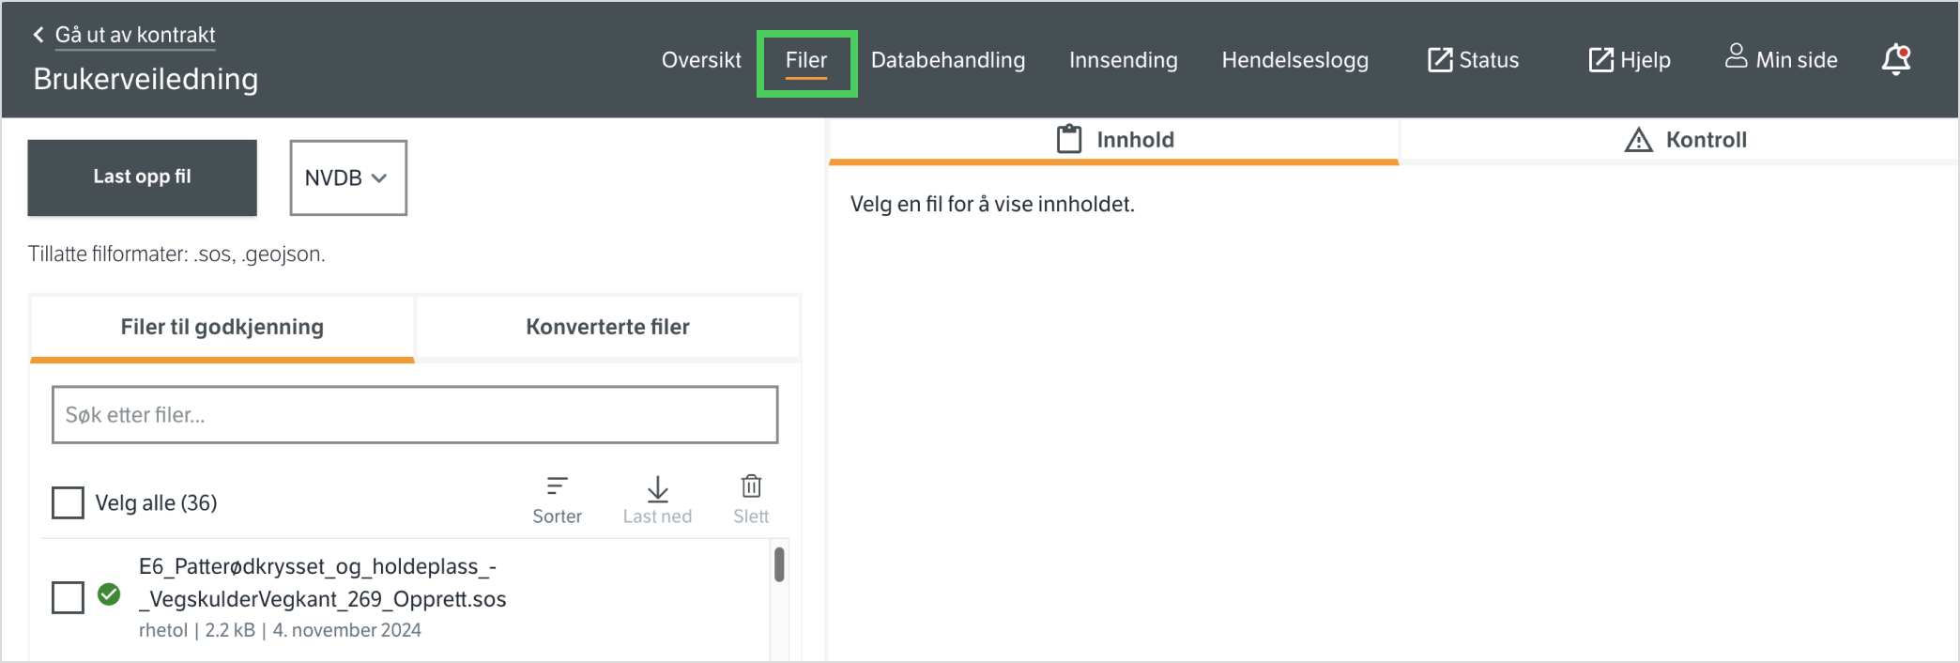Open the NVDB dropdown
The image size is (1960, 663).
[x=348, y=177]
